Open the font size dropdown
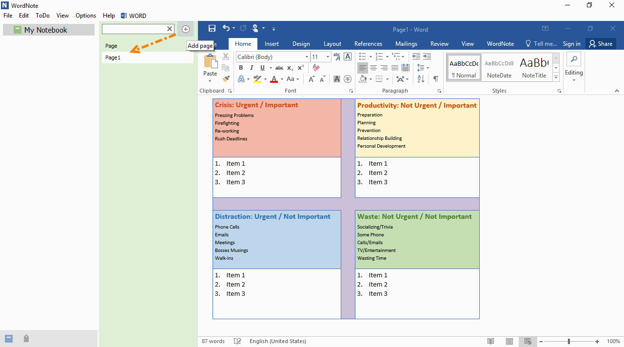Screen dimensions: 624x347 [x=328, y=57]
